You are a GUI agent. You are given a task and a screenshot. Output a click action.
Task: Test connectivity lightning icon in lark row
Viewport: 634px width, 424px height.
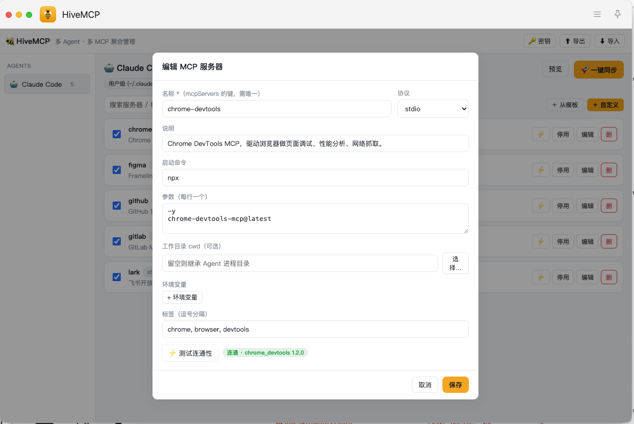(x=541, y=277)
